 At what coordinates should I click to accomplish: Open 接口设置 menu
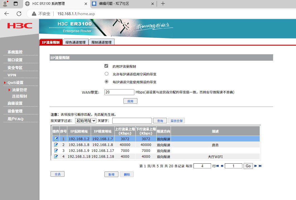[x=15, y=60]
